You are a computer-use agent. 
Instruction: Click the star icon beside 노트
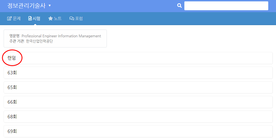50,19
